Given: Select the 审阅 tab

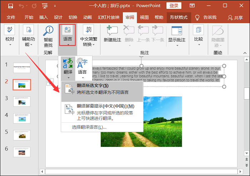Looking at the screenshot, I should pyautogui.click(x=130, y=17).
